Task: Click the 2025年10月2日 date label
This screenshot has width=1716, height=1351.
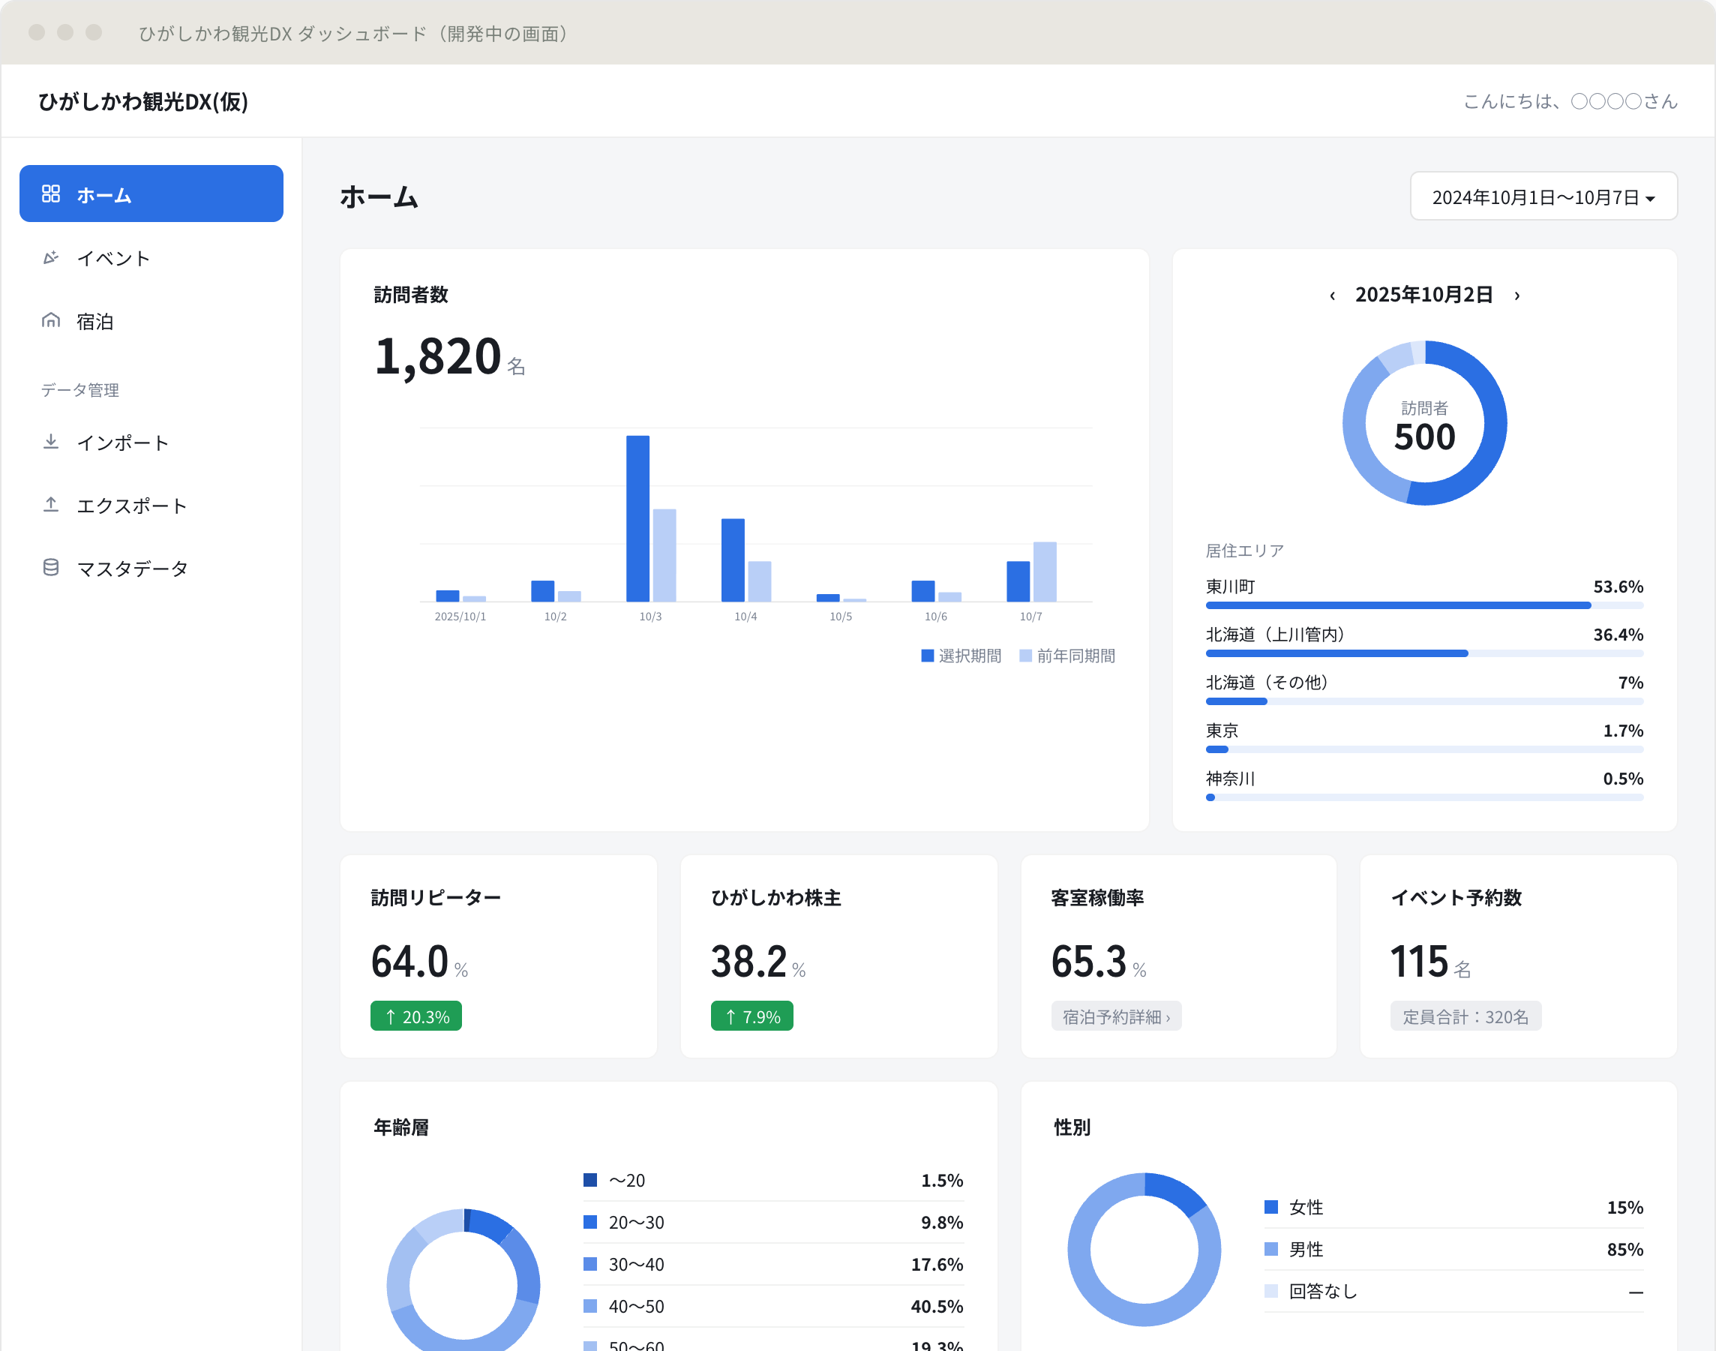Action: click(x=1424, y=295)
